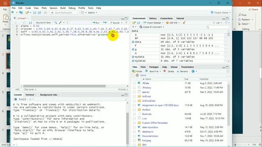Create New Folder in Files pane
The height and width of the screenshot is (147, 262).
137,71
